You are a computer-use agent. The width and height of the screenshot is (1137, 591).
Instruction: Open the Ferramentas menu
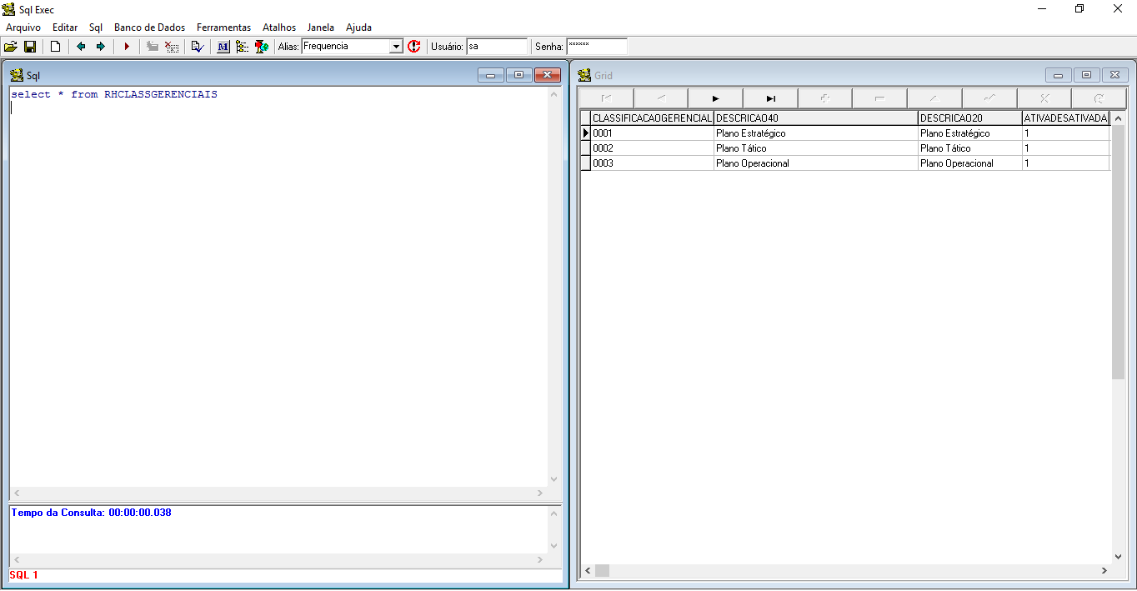coord(223,28)
